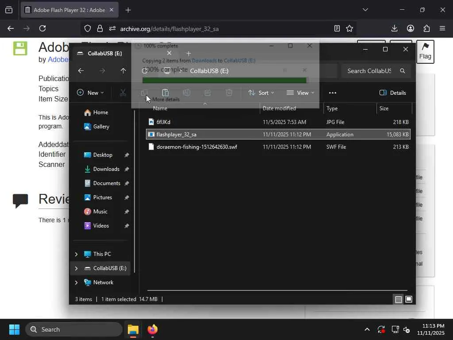Bookmark this page with the star icon
Image resolution: width=453 pixels, height=340 pixels.
(349, 28)
